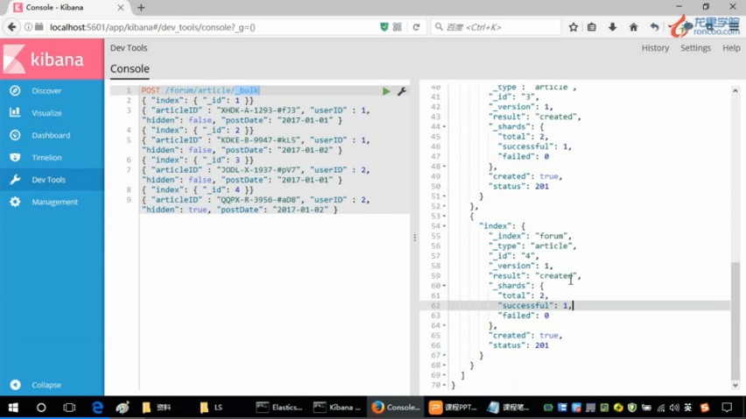This screenshot has height=419, width=746.
Task: Open Settings in Dev Tools
Action: point(695,48)
